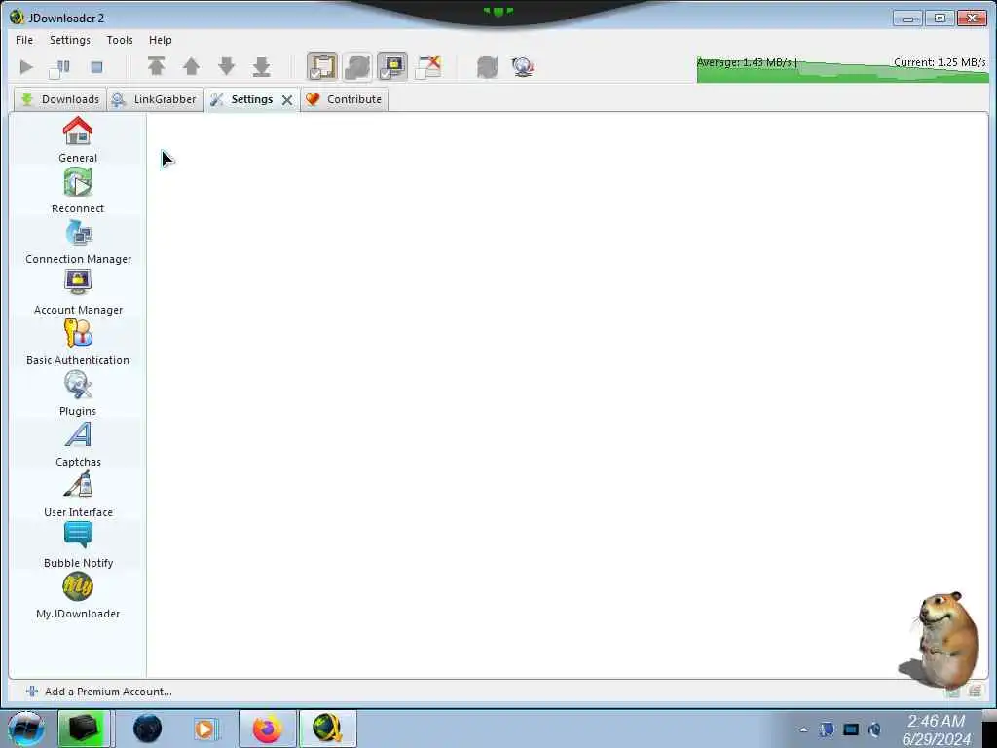This screenshot has width=997, height=748.
Task: Click the volume icon in system tray
Action: point(875,729)
